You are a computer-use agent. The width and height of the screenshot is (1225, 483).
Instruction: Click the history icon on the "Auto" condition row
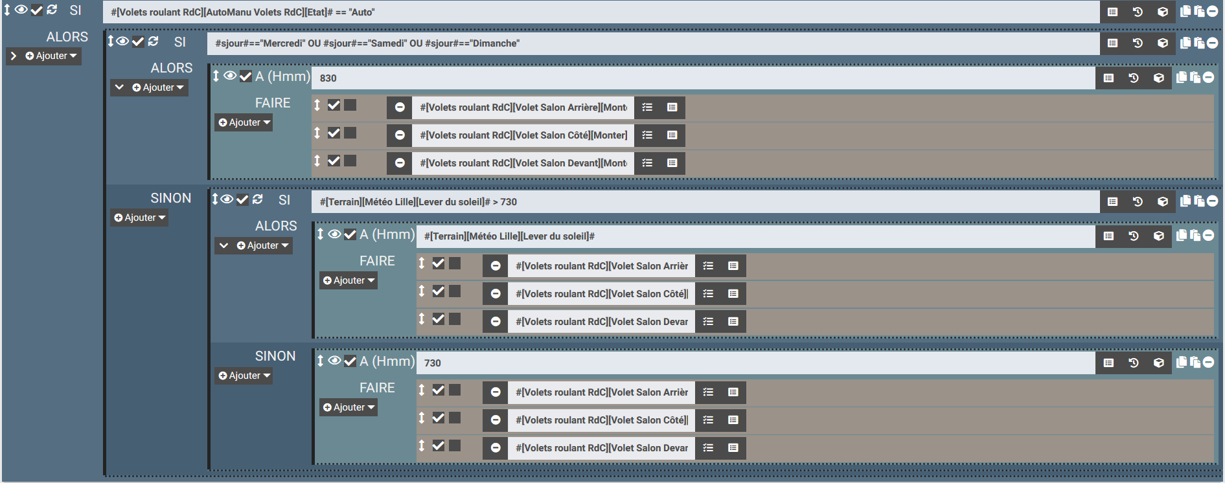pos(1138,12)
